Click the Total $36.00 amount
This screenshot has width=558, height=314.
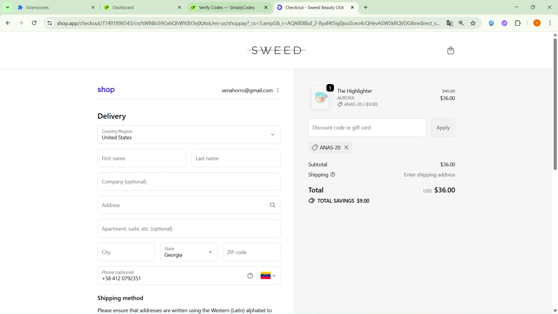point(445,190)
